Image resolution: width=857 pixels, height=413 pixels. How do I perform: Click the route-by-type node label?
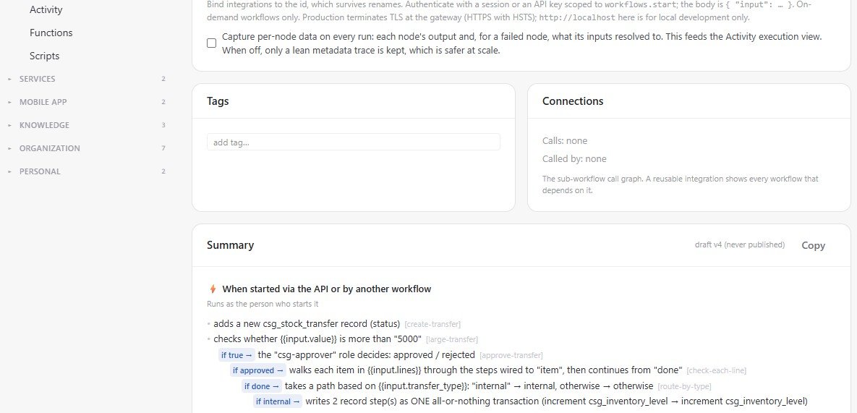pos(684,387)
